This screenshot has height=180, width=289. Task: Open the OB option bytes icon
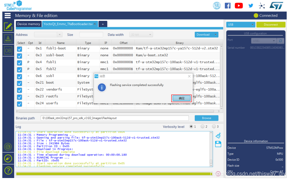pos(8,51)
